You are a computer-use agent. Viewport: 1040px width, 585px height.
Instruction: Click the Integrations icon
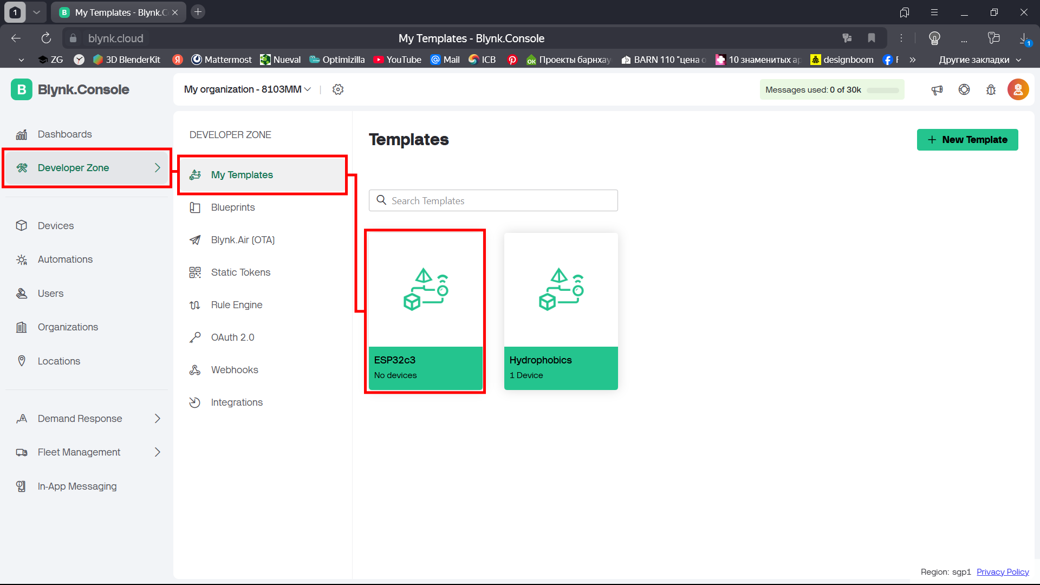point(195,402)
